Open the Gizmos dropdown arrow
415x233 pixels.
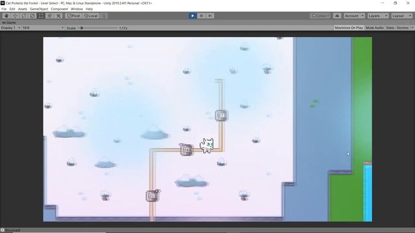click(412, 28)
